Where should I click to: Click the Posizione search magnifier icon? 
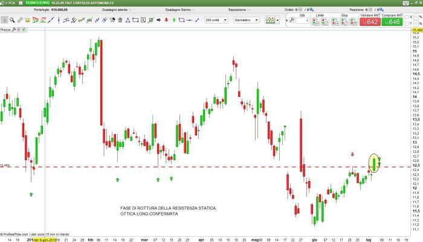[x=381, y=10]
